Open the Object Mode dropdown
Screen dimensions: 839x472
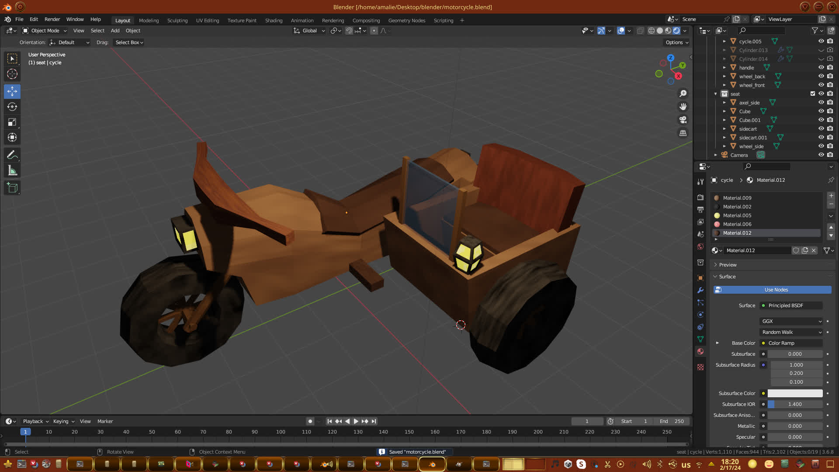[45, 31]
